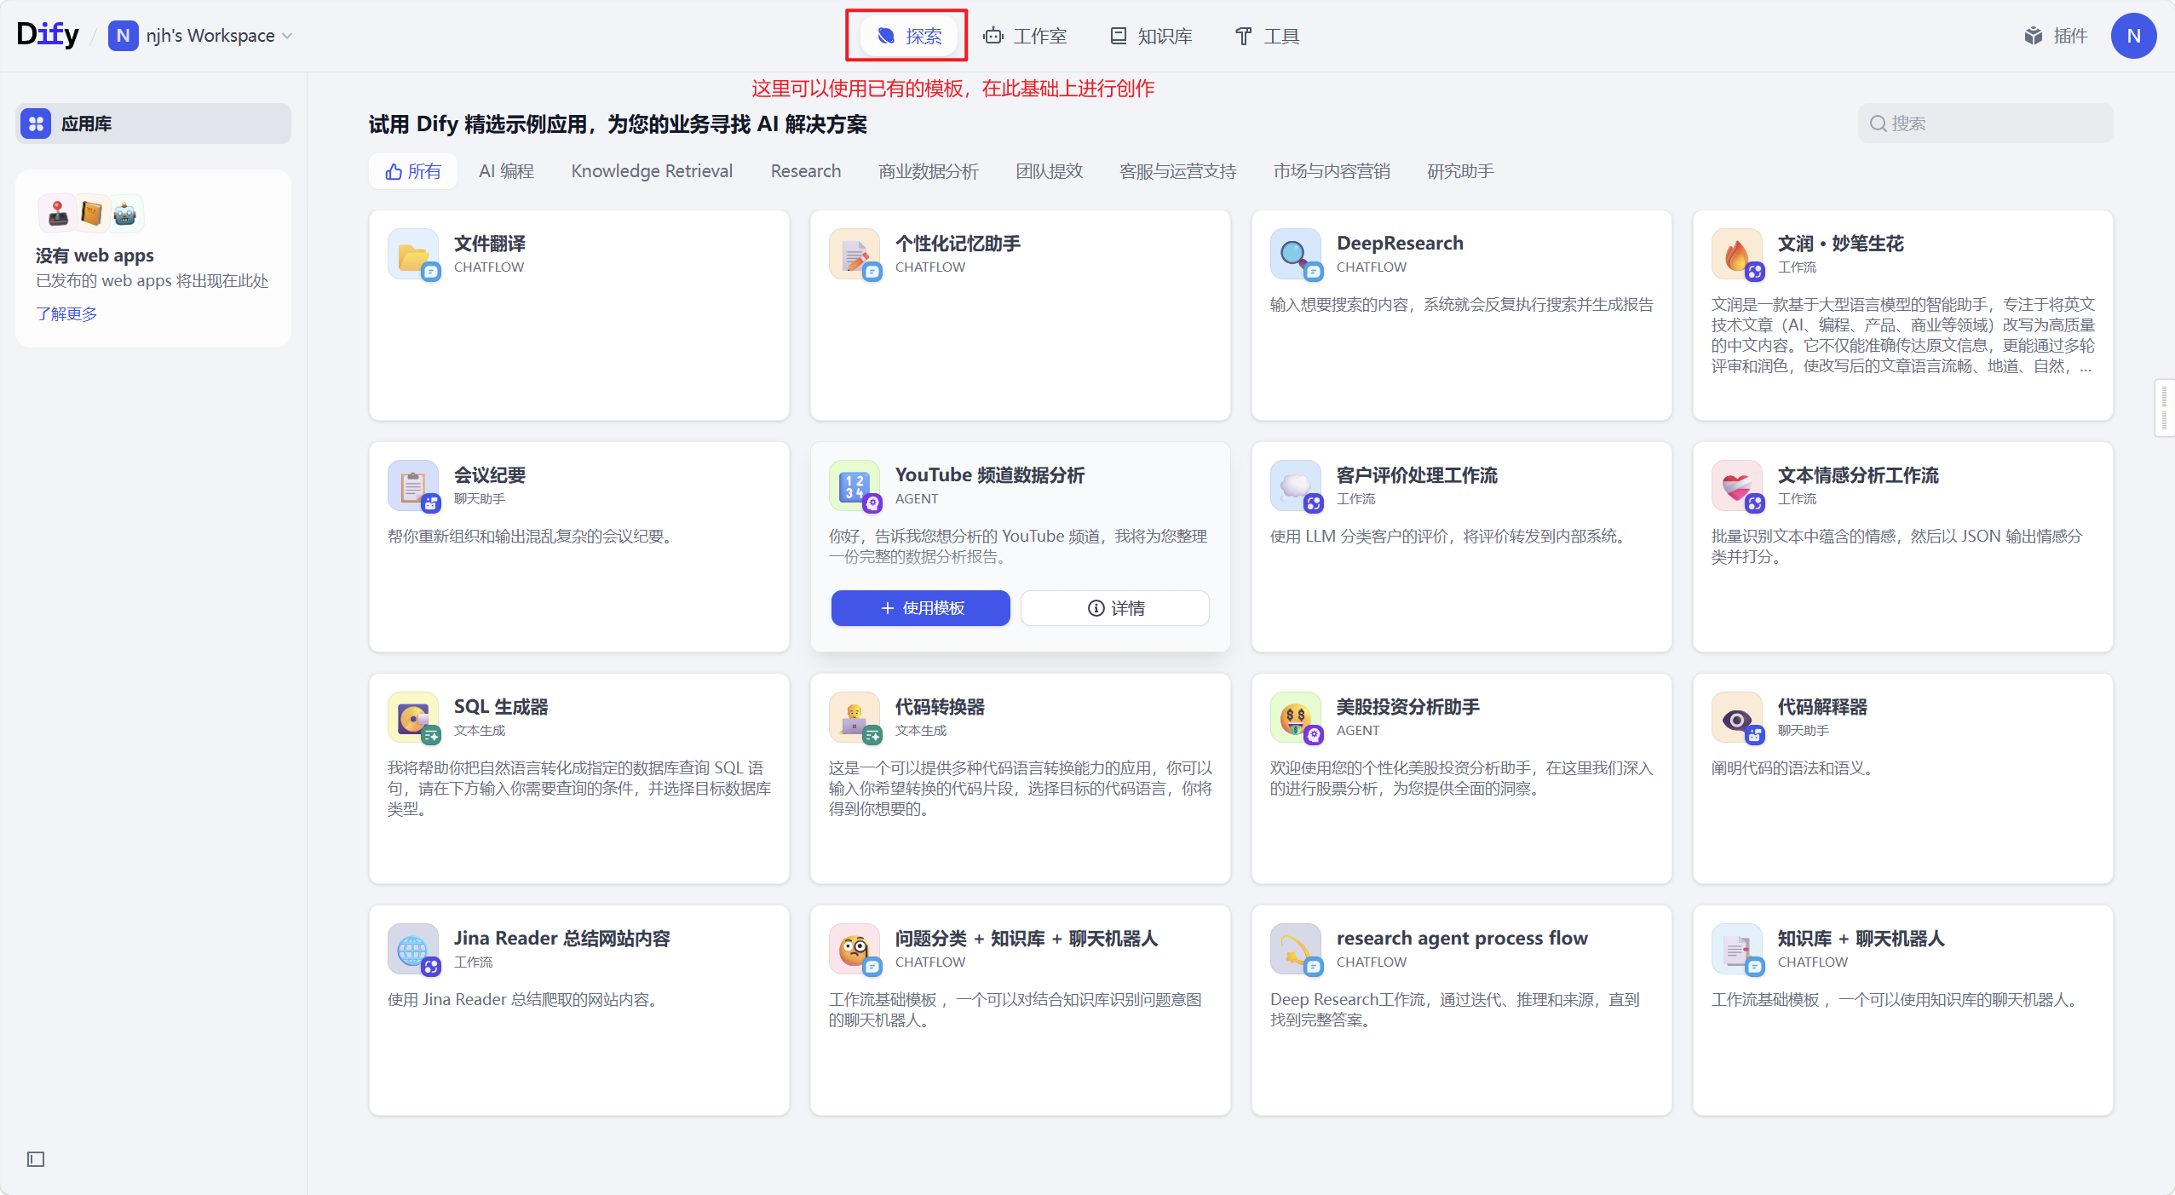Click the Jina Reader globe icon
This screenshot has width=2175, height=1195.
click(x=413, y=949)
